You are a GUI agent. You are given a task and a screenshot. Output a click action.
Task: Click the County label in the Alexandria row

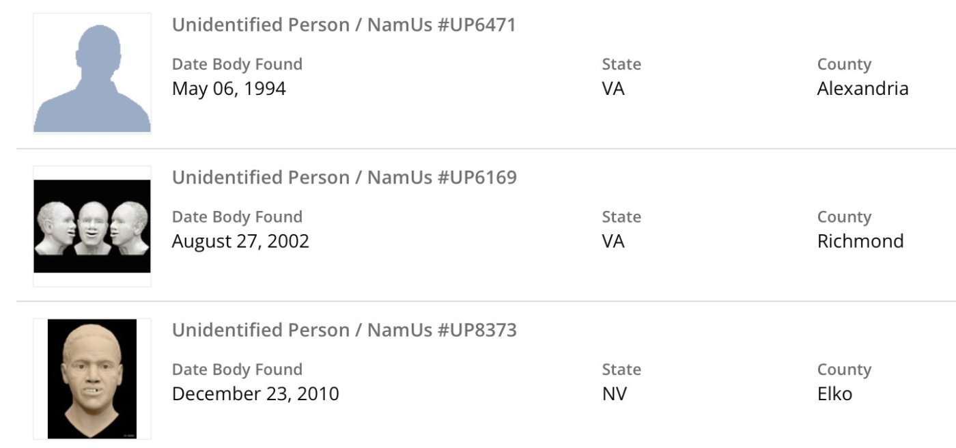coord(844,64)
